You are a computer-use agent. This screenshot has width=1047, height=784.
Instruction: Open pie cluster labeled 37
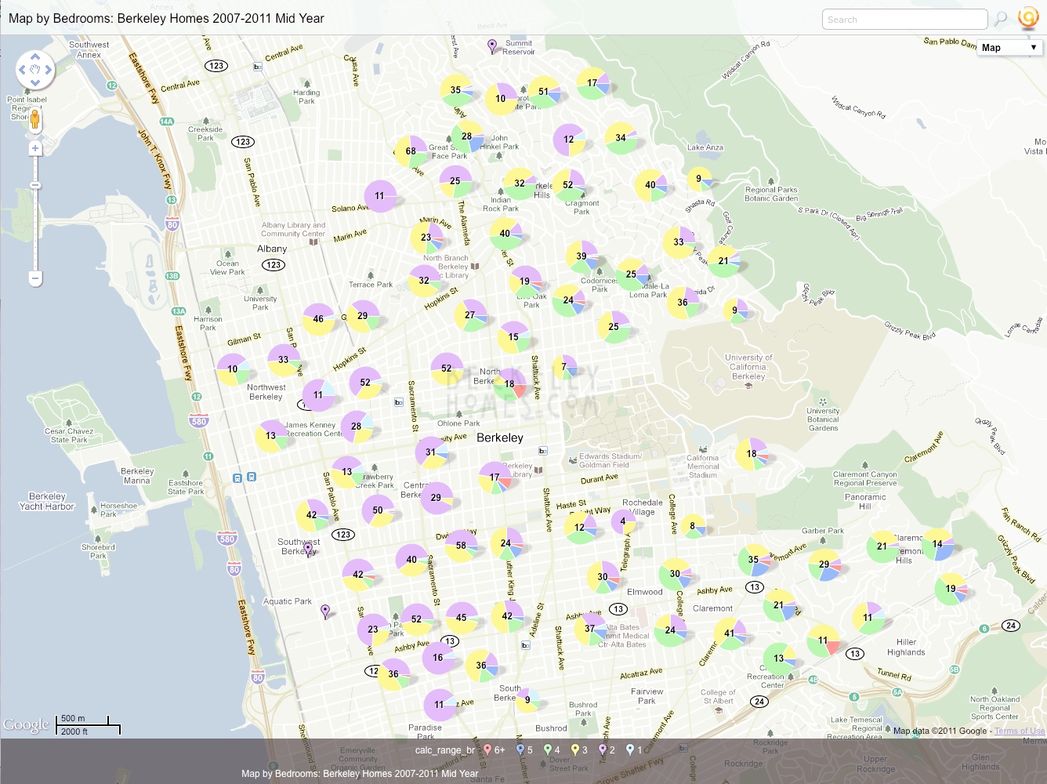[x=589, y=629]
